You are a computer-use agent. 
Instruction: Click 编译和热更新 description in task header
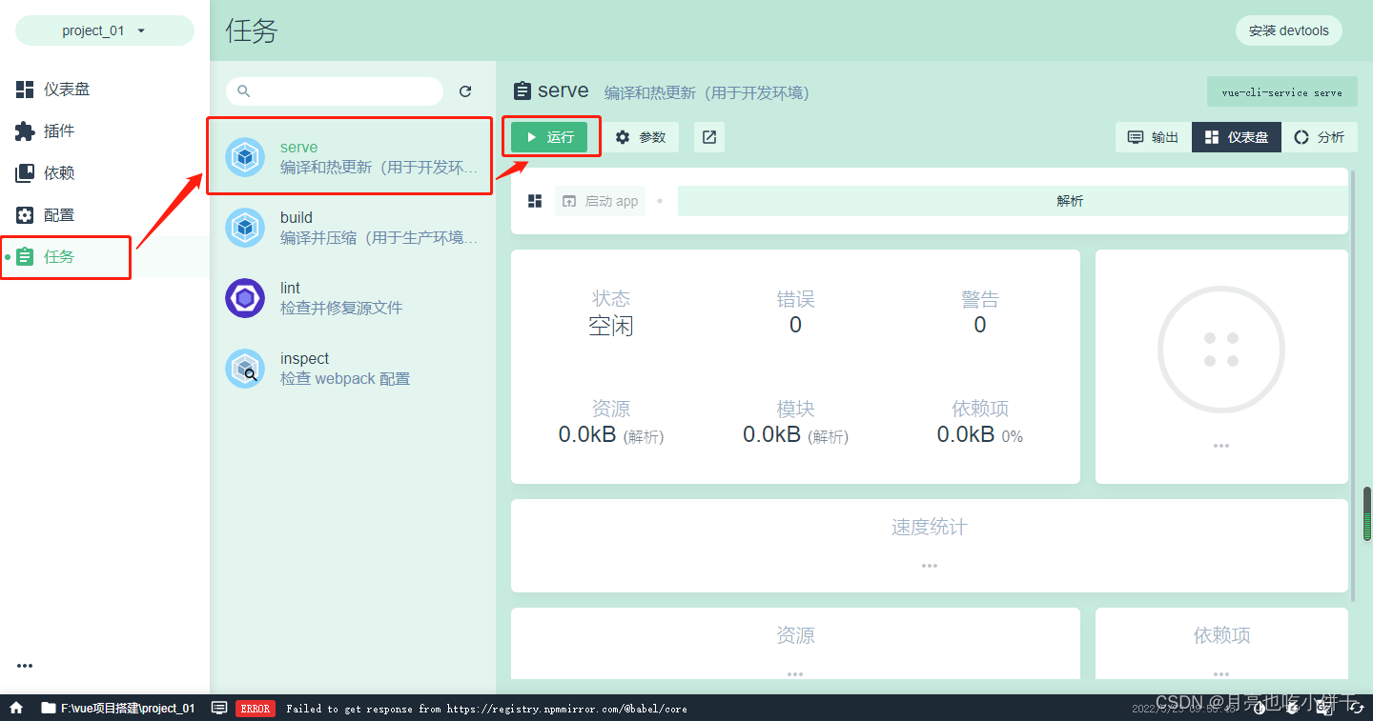(x=707, y=92)
